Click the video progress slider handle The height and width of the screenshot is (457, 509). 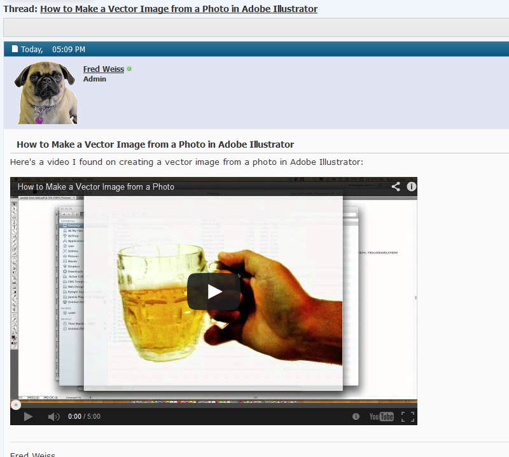coord(15,405)
